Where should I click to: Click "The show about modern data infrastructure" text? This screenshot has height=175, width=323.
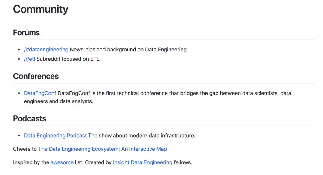141,136
